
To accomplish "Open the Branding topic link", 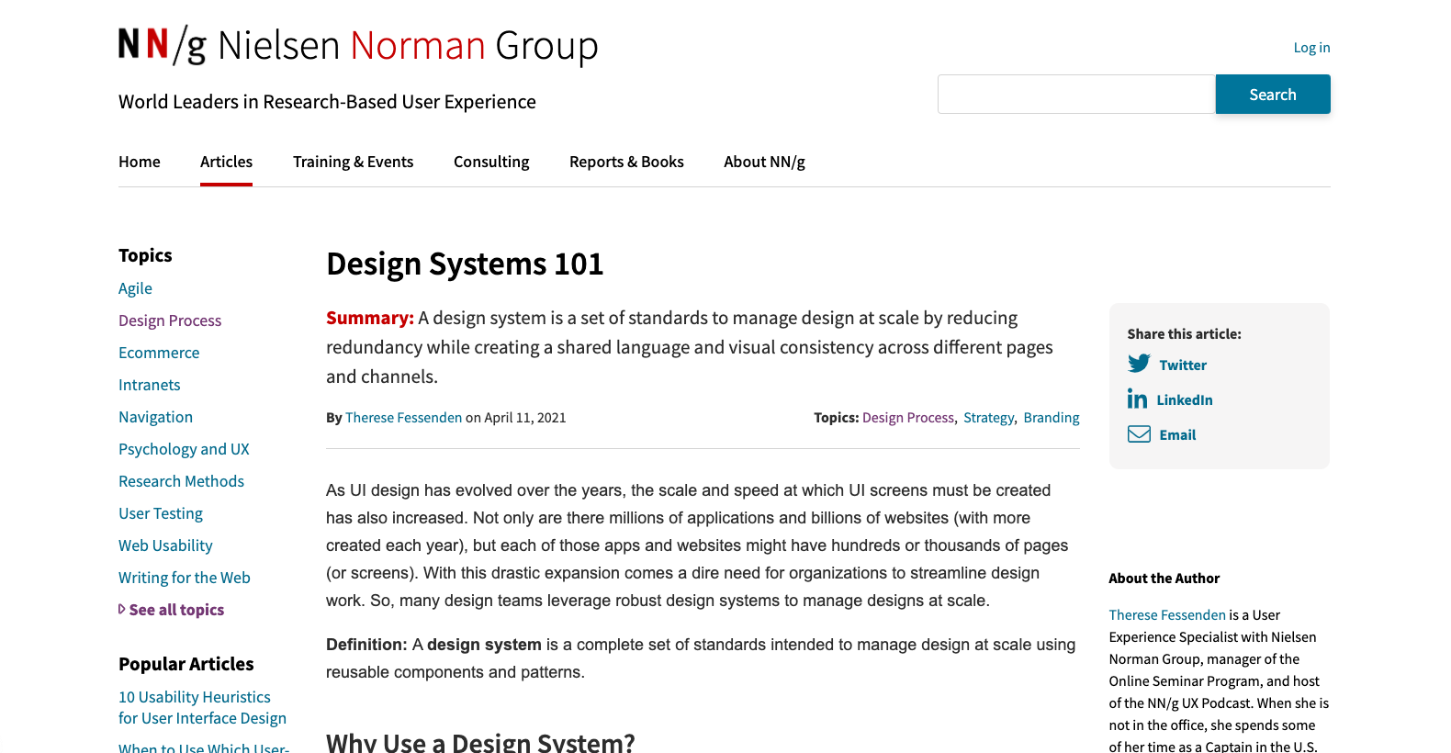I will pyautogui.click(x=1052, y=418).
